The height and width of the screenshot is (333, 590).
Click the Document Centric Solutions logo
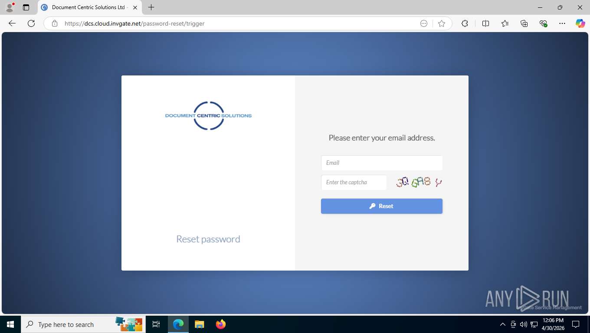point(208,116)
